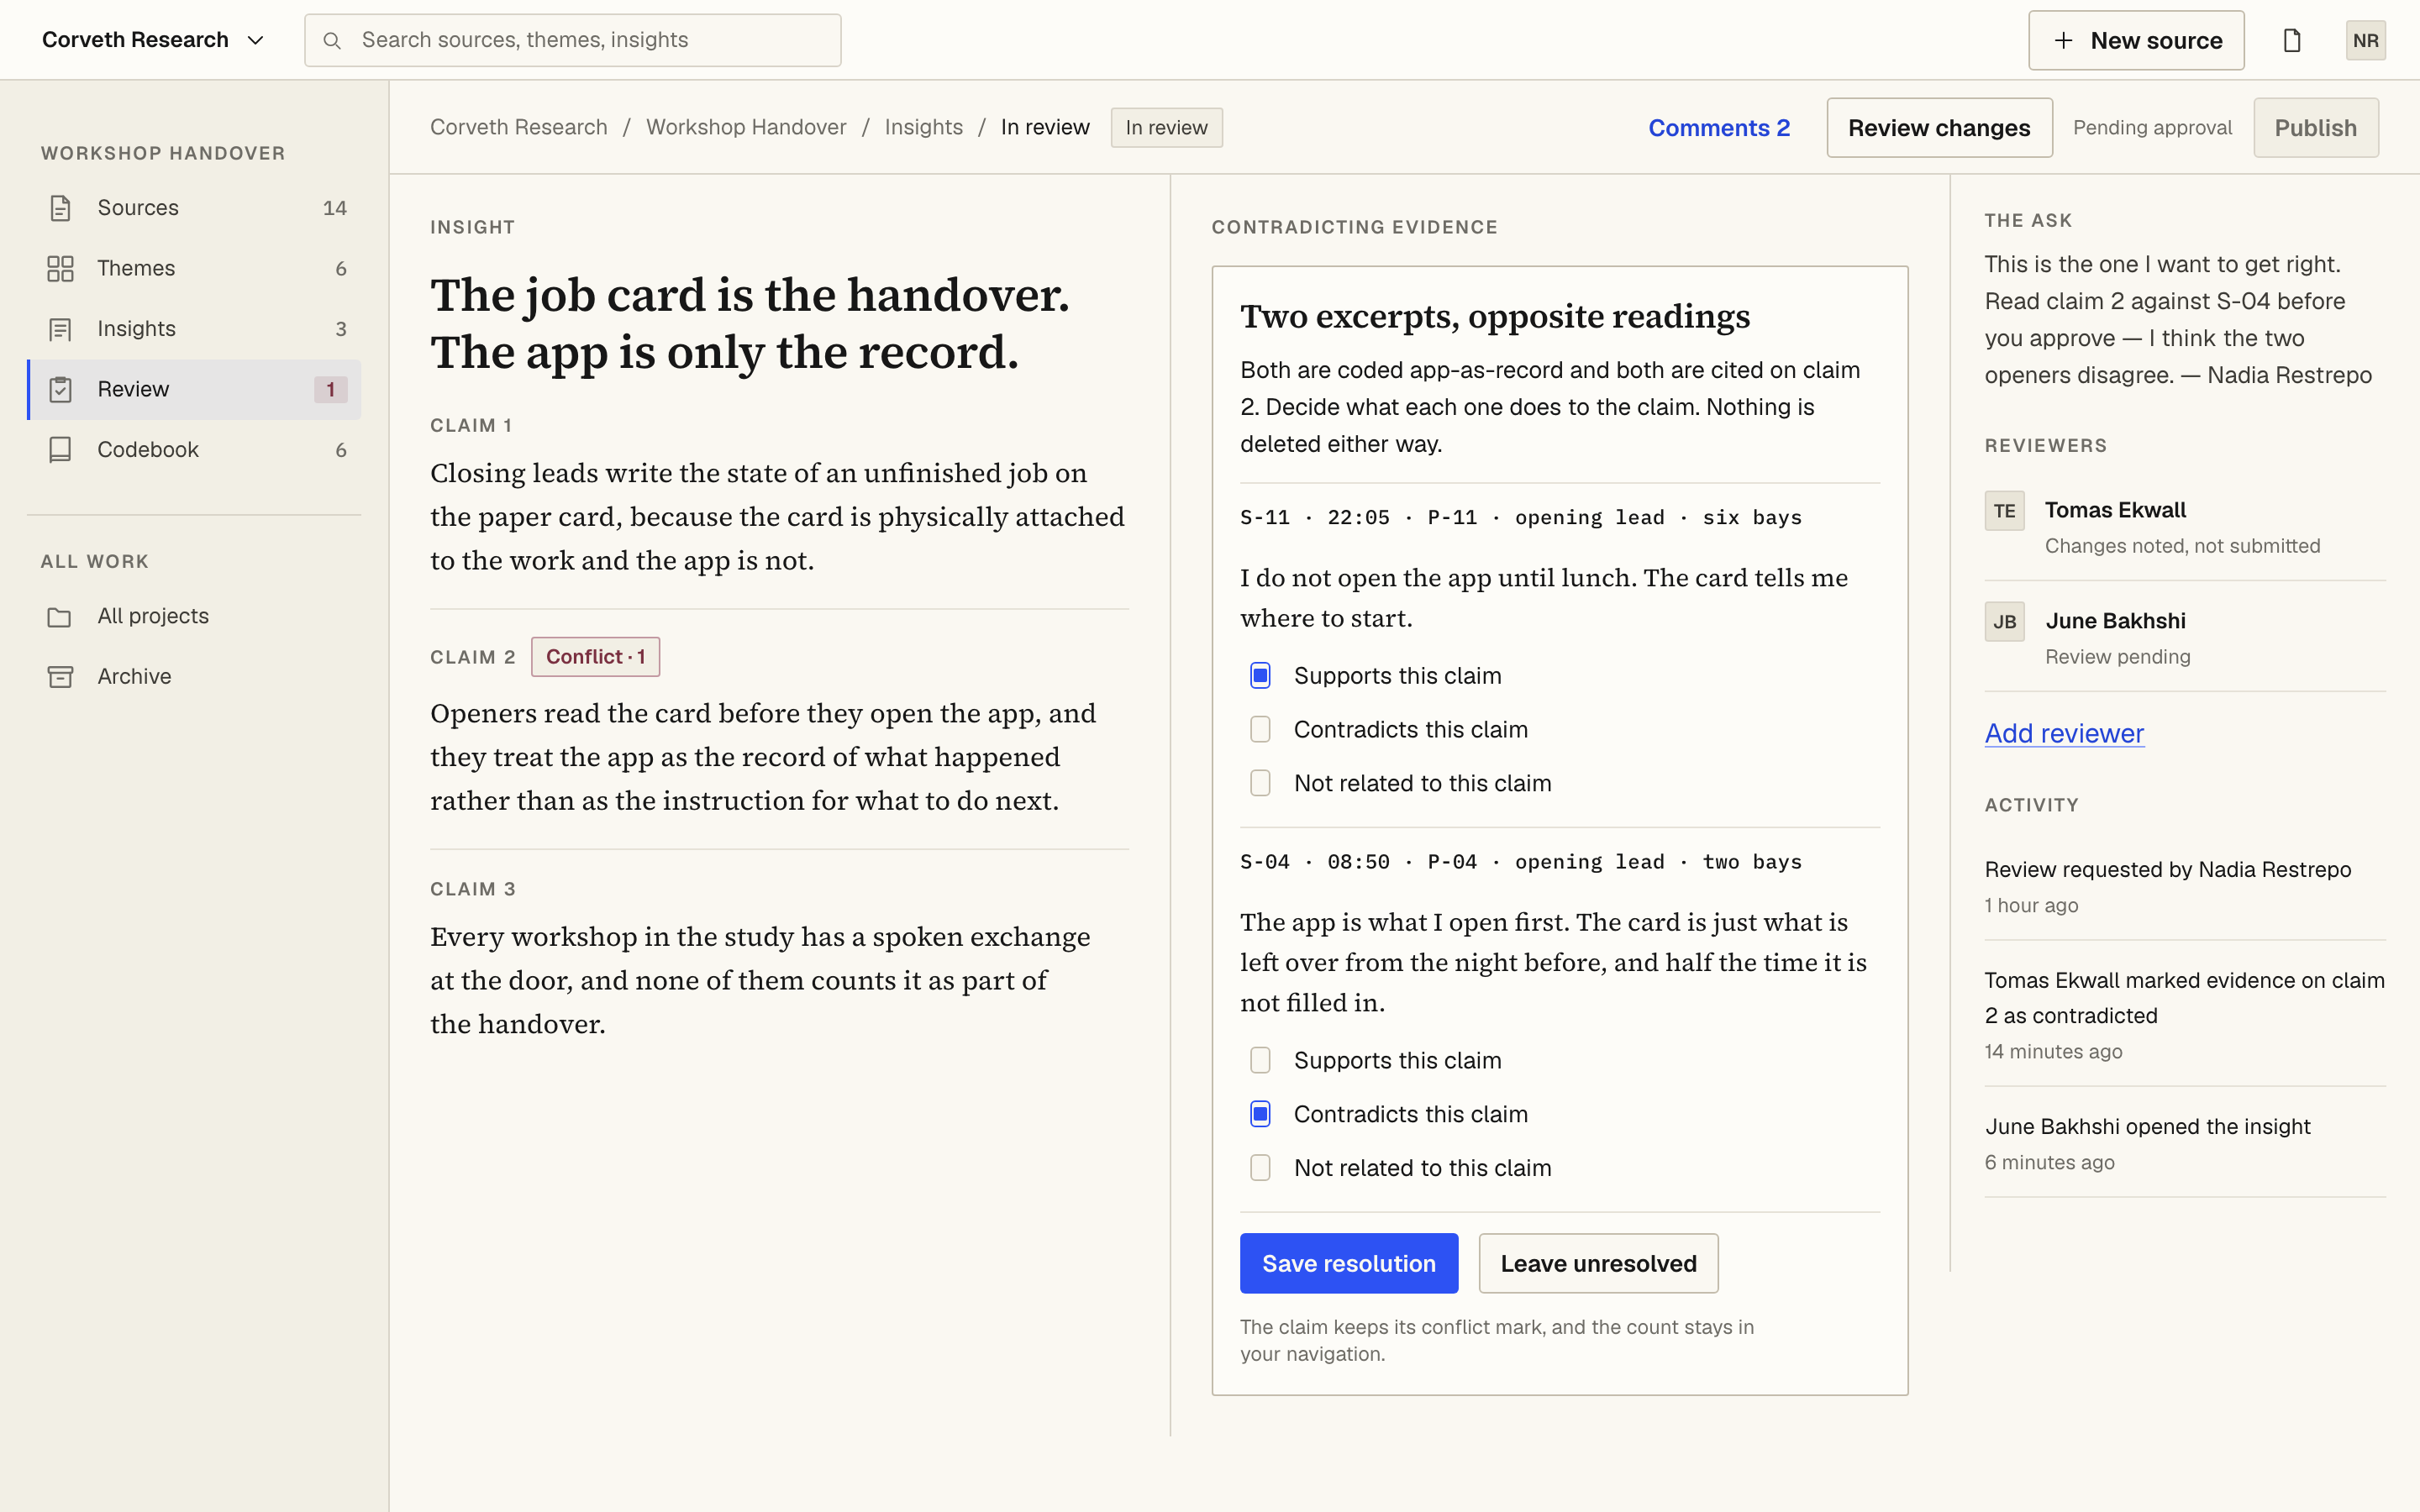Expand the Corveth Research workspace switcher
The height and width of the screenshot is (1512, 2420).
(x=153, y=40)
